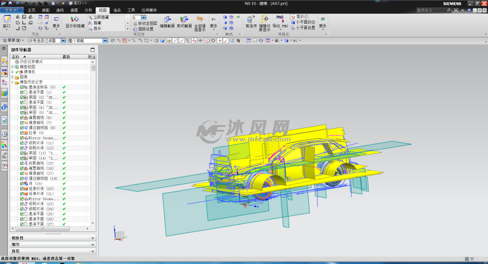Click 编辑对象显示 (Edit Object Display)

point(265,24)
